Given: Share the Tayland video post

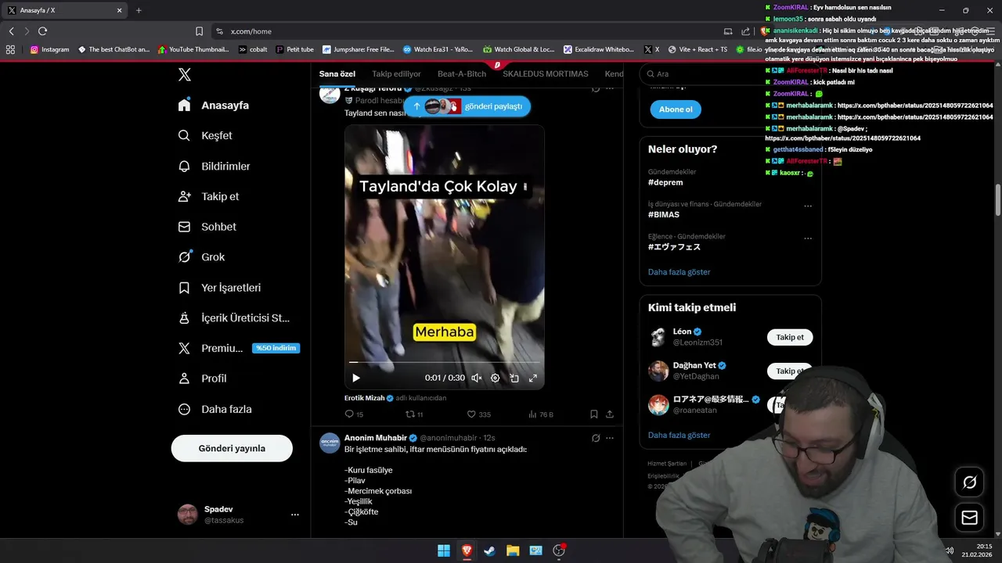Looking at the screenshot, I should pyautogui.click(x=610, y=414).
